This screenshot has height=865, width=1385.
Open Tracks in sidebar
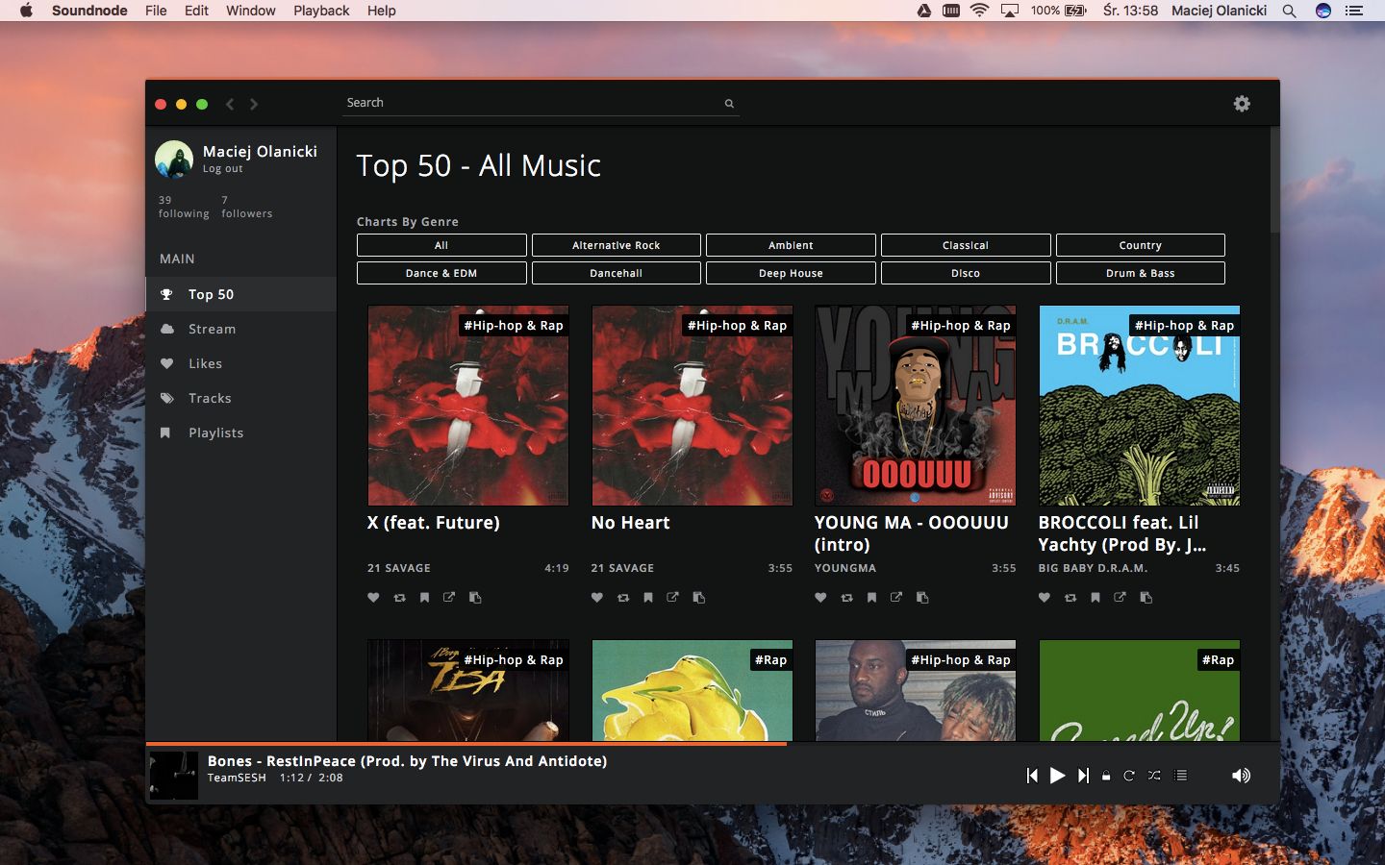(x=241, y=398)
